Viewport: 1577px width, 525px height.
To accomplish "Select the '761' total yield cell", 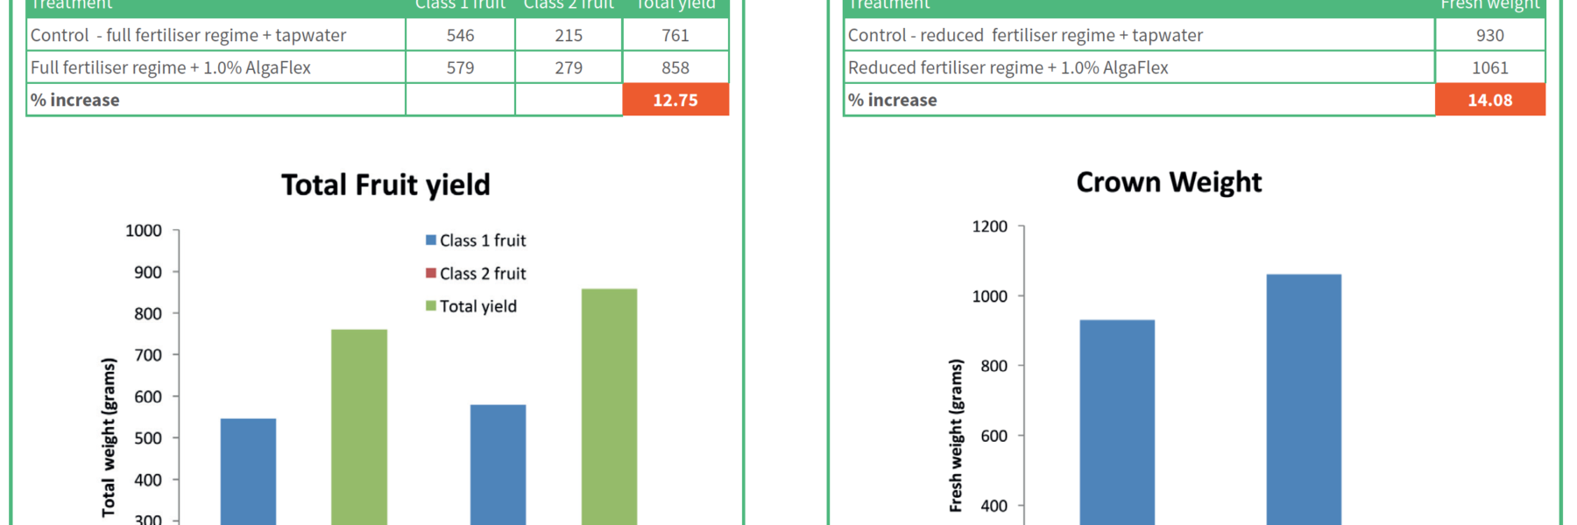I will click(x=675, y=35).
